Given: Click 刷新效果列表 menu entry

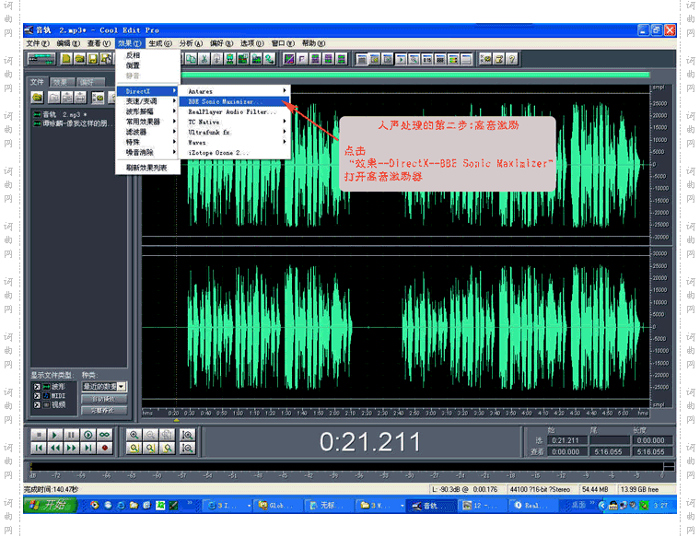Looking at the screenshot, I should (x=147, y=168).
